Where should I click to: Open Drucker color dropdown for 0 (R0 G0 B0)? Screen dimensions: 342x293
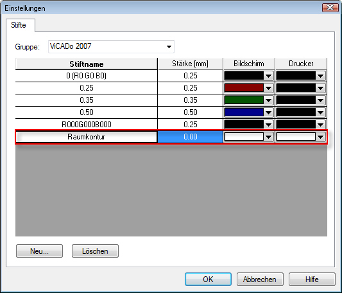321,76
